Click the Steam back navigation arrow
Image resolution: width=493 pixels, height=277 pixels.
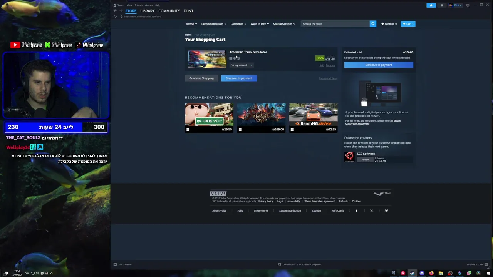[x=115, y=11]
